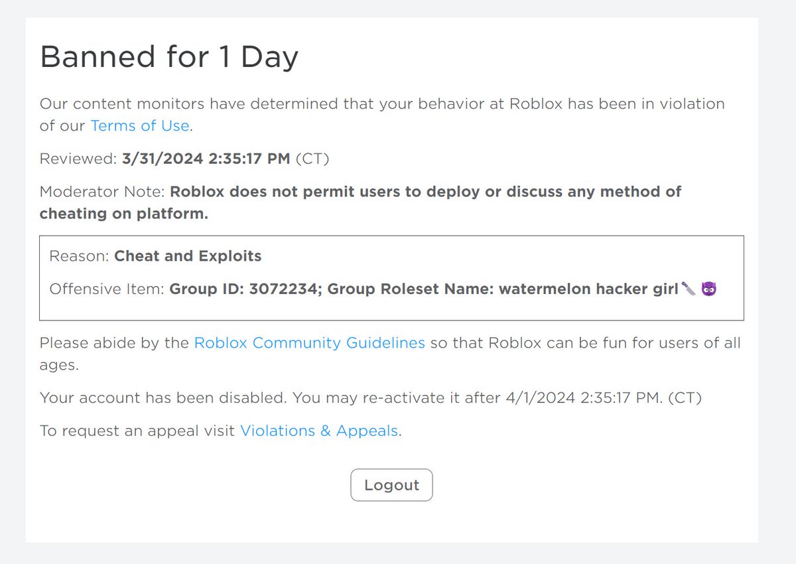
Task: Click the purple devil emoji
Action: point(709,289)
